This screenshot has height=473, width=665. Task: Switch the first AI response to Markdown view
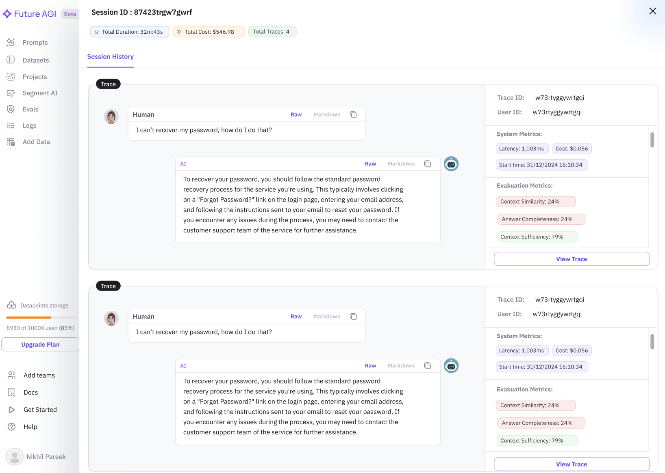coord(401,163)
